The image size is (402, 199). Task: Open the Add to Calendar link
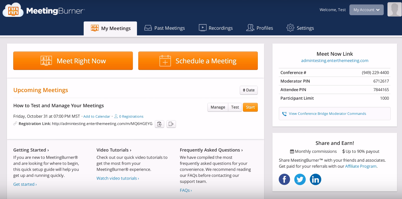[x=97, y=116]
